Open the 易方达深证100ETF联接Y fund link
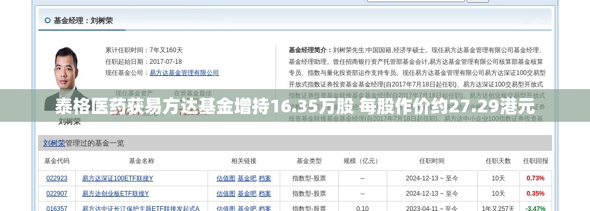This screenshot has width=590, height=211. 117,178
